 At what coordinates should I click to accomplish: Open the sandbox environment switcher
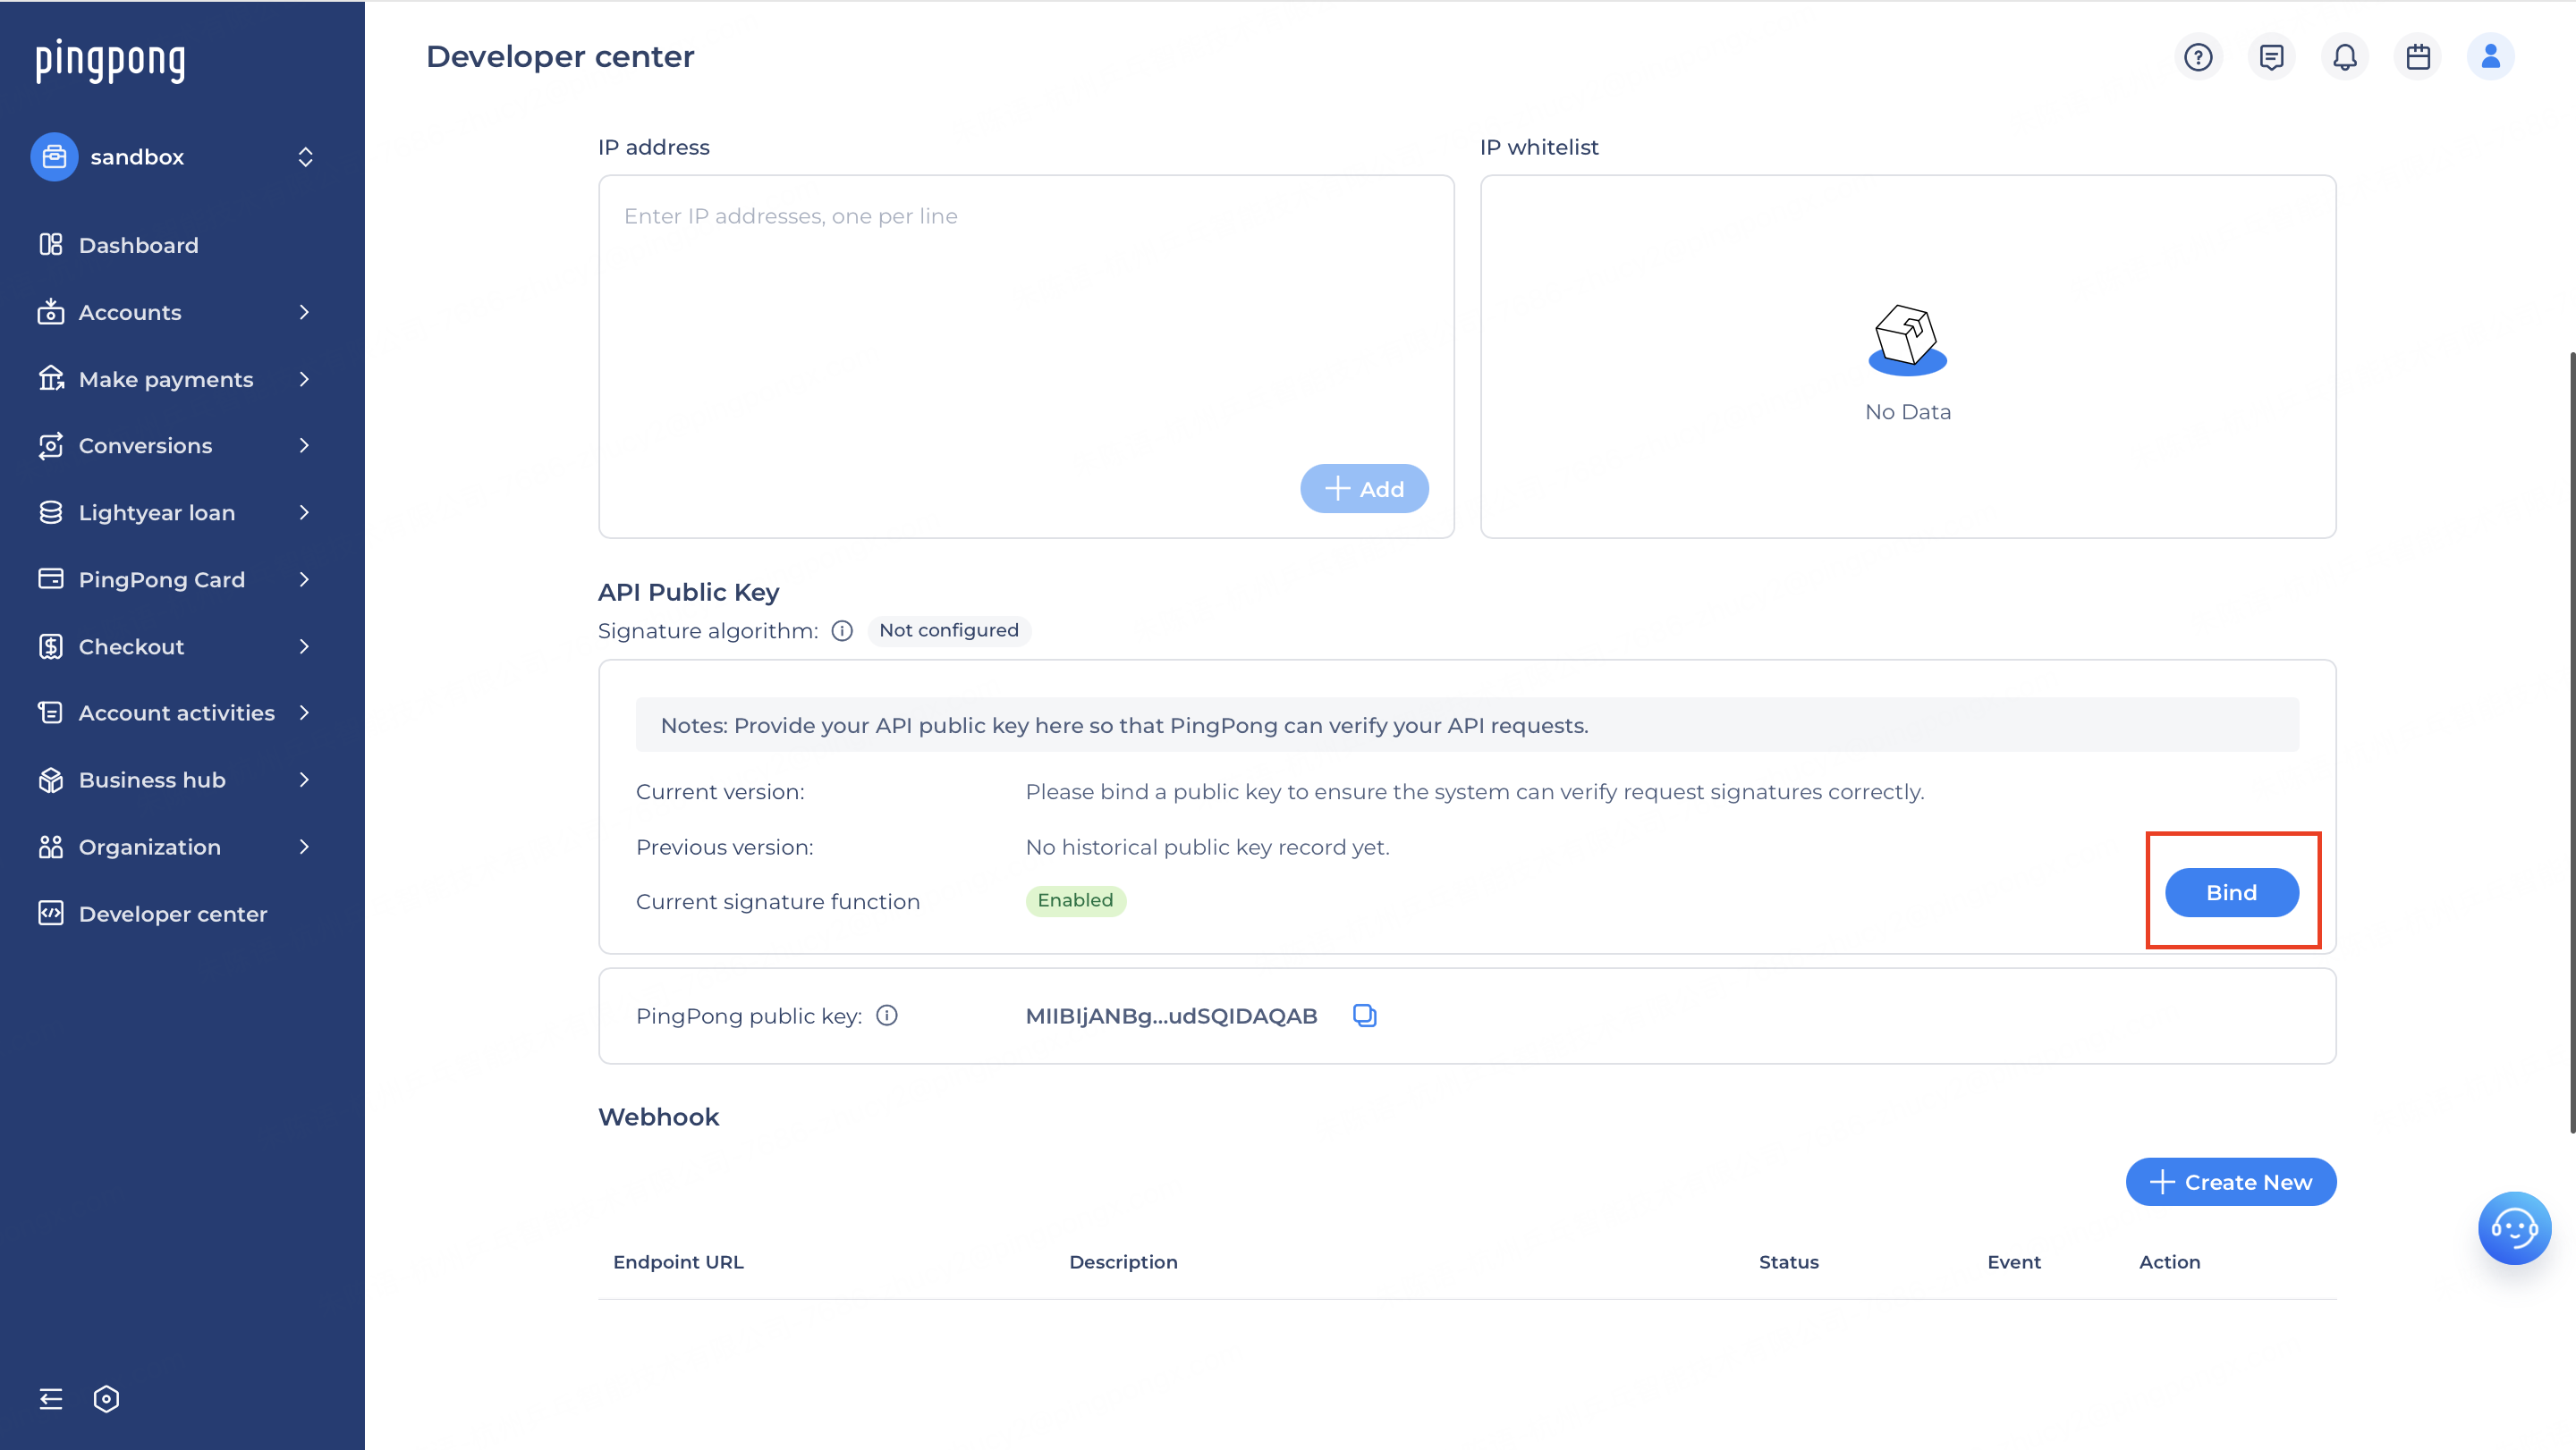click(x=305, y=157)
